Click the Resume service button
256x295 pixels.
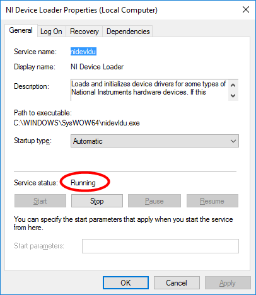coord(212,201)
